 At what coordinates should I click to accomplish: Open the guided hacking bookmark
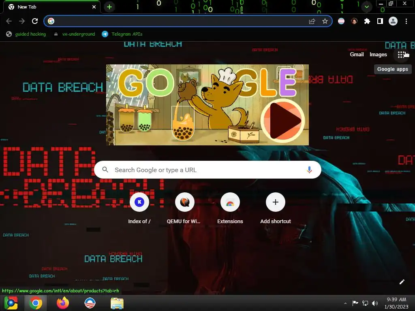26,34
